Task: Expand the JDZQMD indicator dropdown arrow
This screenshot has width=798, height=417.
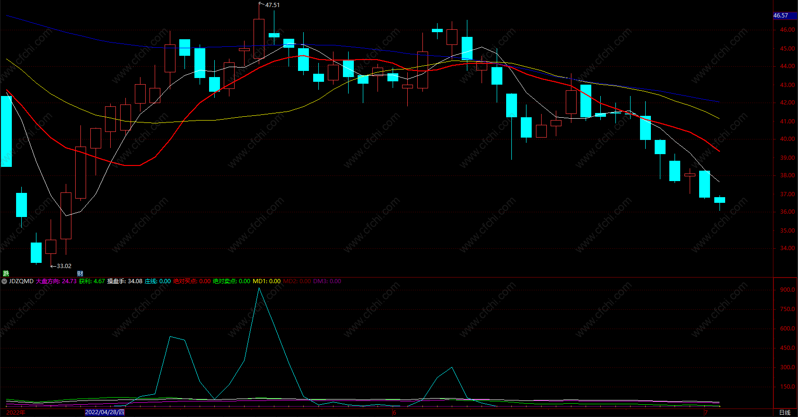Action: click(x=4, y=281)
